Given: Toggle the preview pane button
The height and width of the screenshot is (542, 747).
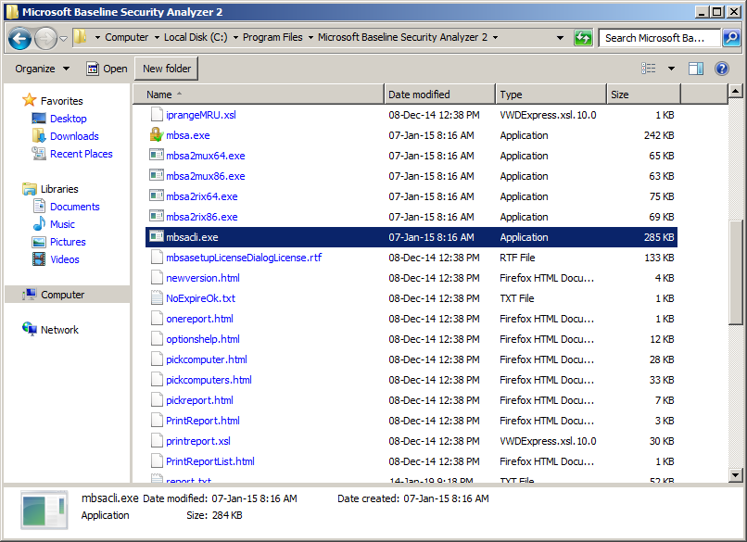Looking at the screenshot, I should [x=695, y=69].
